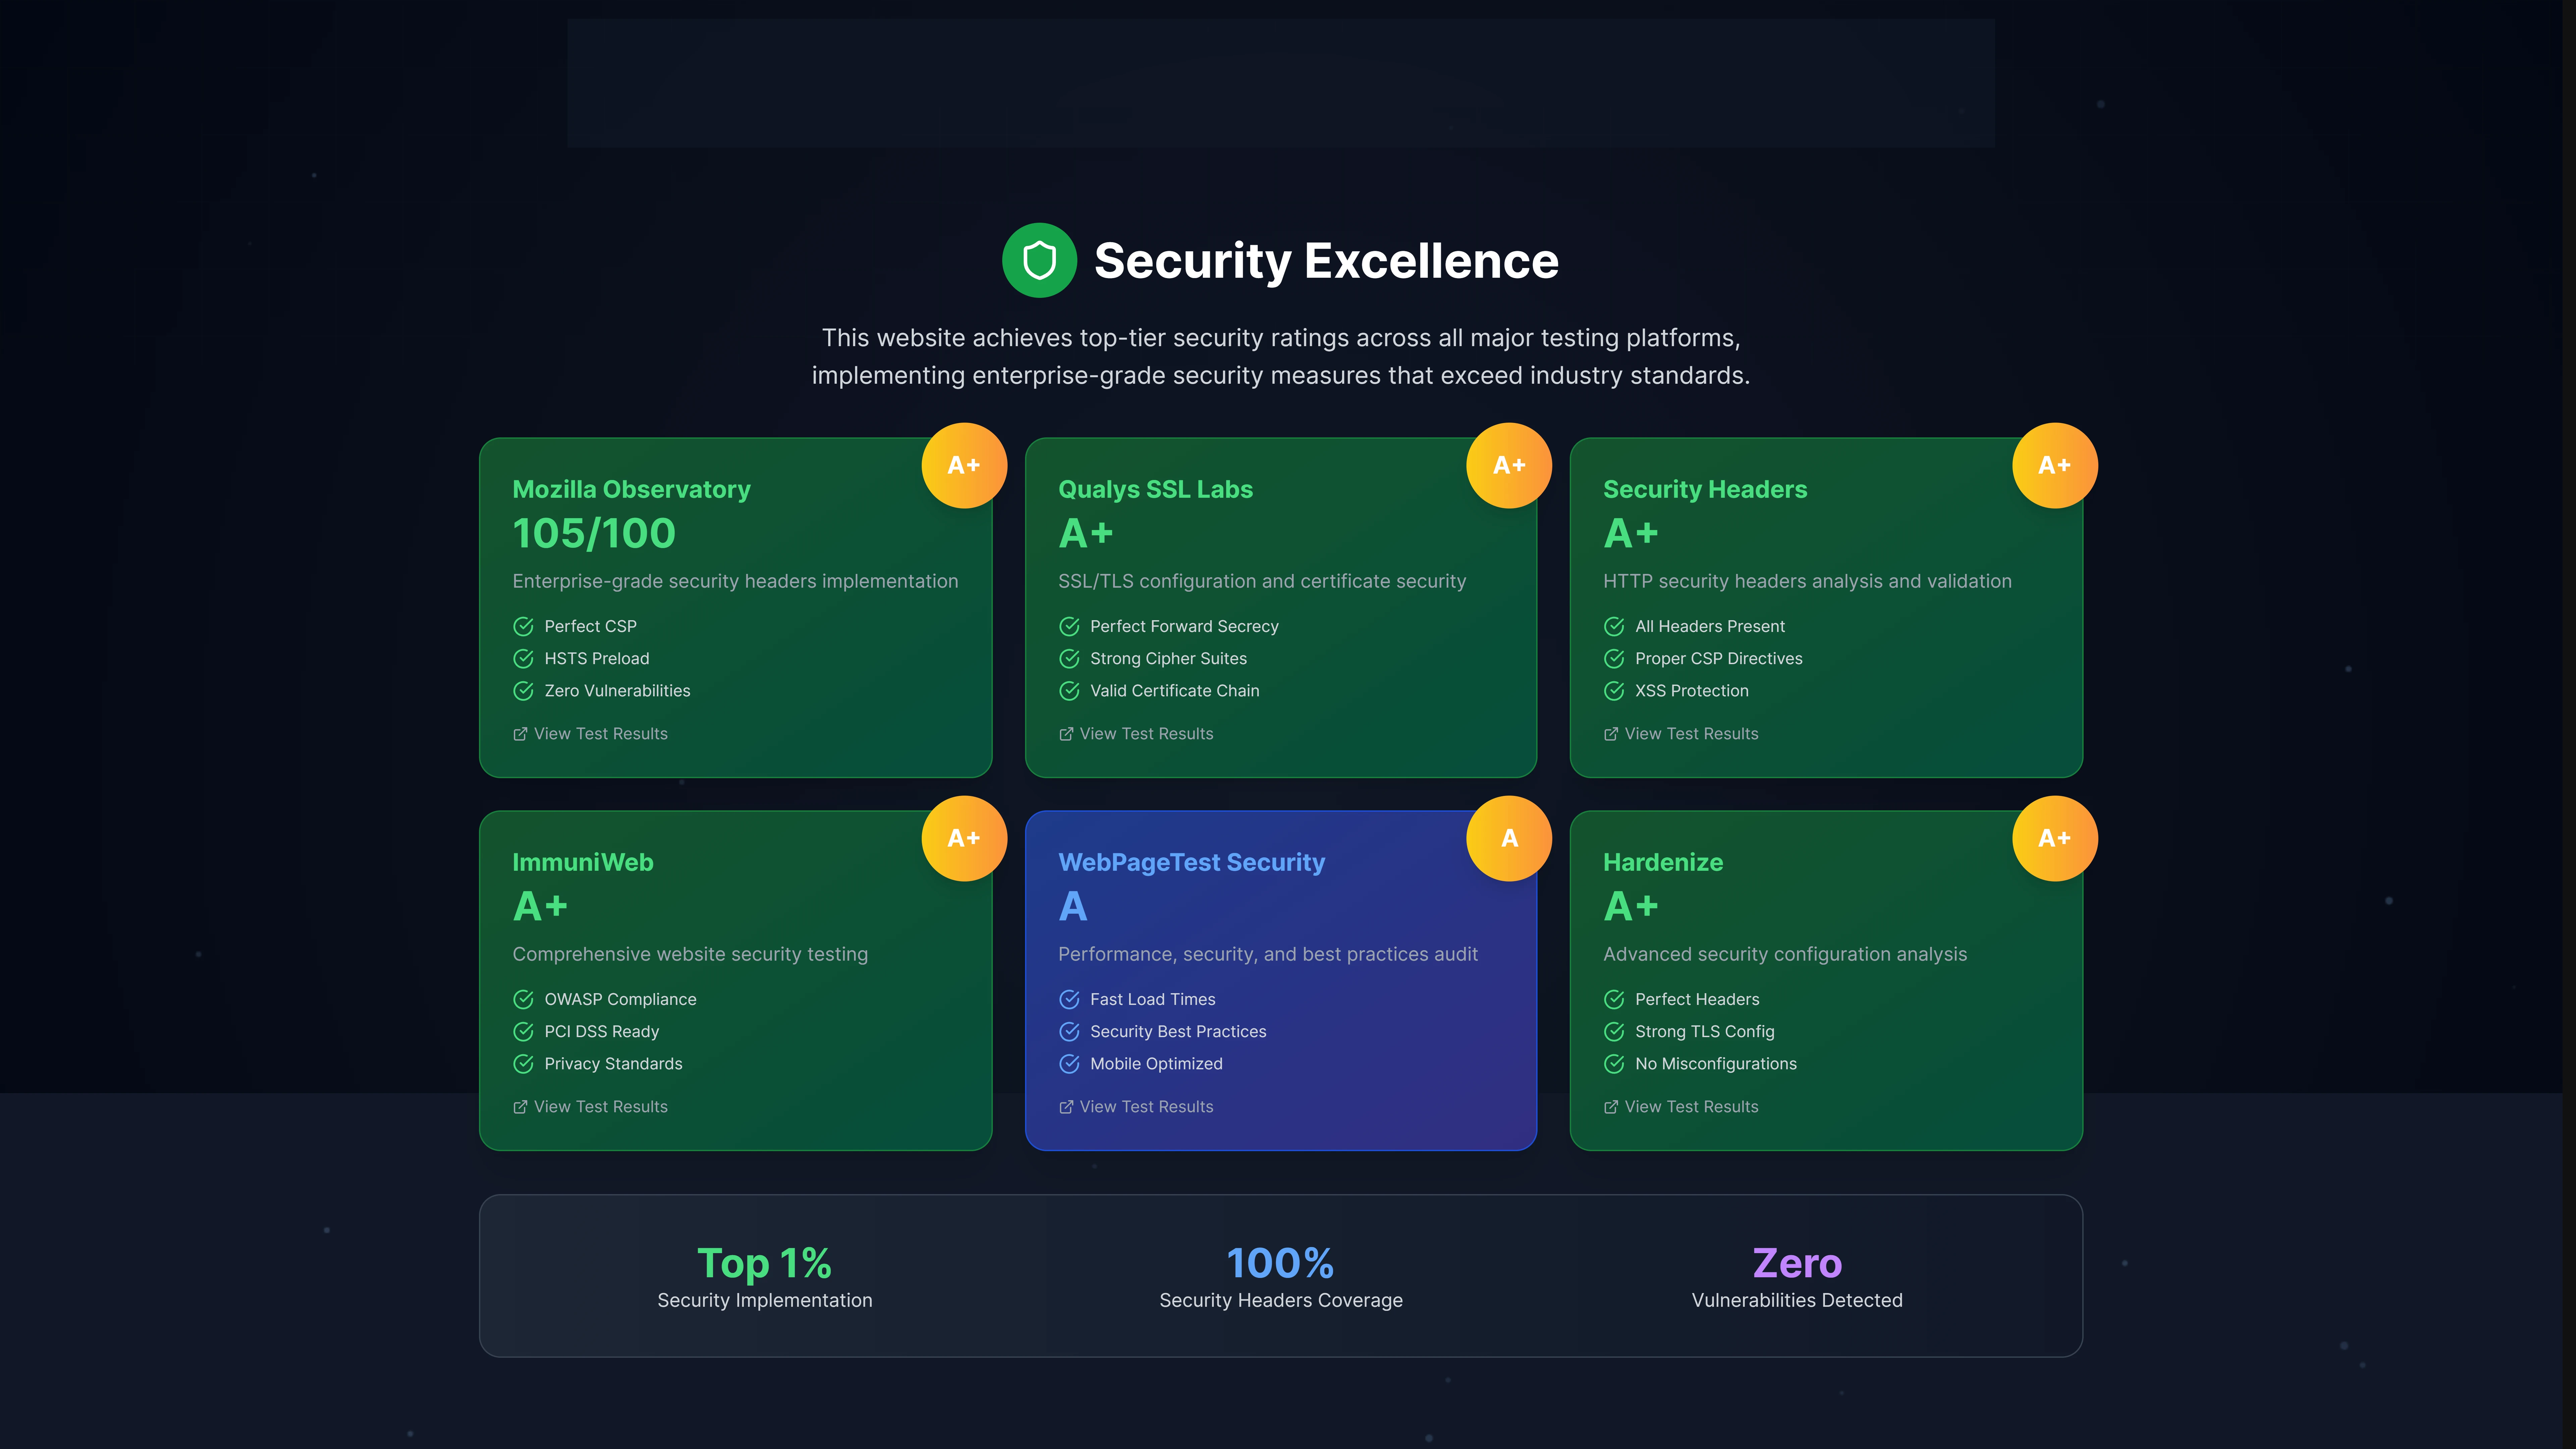The height and width of the screenshot is (1449, 2576).
Task: Click the check icon beside Proper CSP Directives
Action: [1614, 658]
